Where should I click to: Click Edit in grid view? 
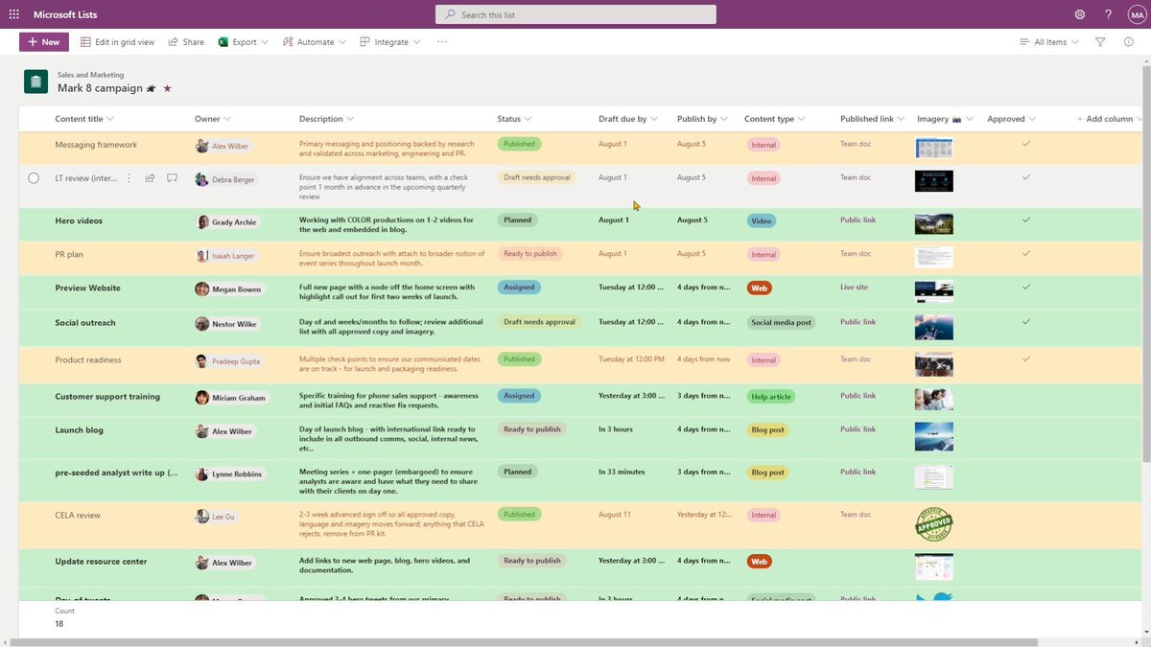[x=118, y=42]
